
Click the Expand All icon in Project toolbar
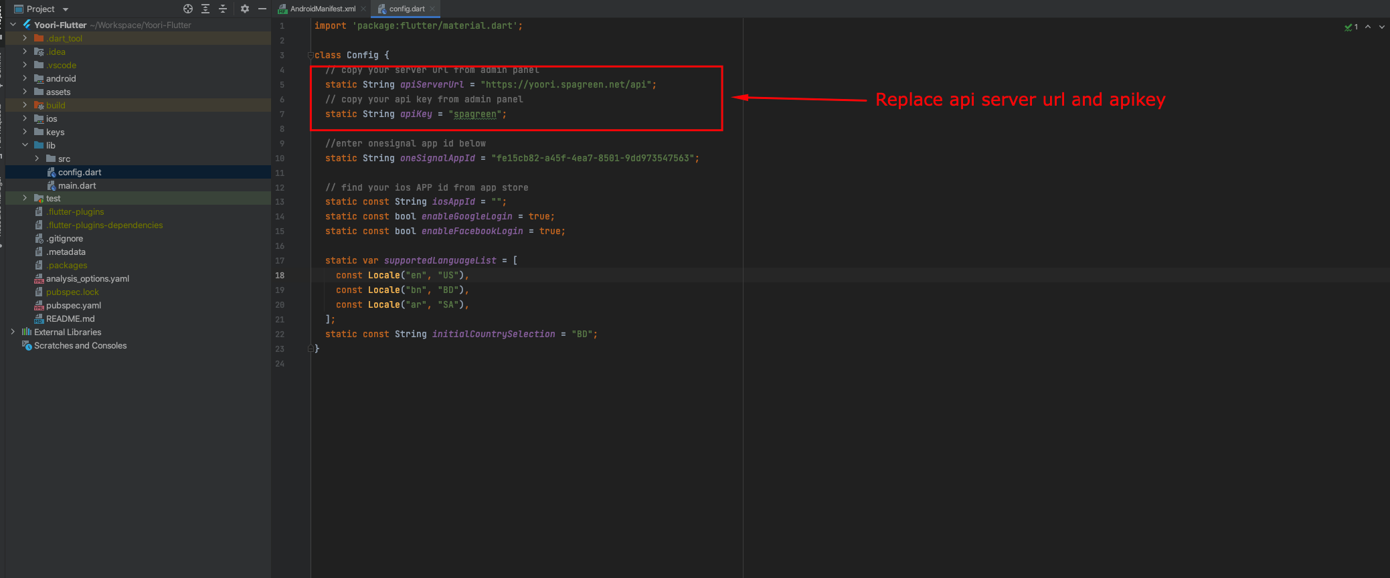205,9
